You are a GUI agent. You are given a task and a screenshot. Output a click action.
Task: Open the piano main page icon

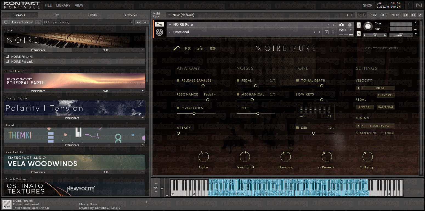tap(177, 48)
